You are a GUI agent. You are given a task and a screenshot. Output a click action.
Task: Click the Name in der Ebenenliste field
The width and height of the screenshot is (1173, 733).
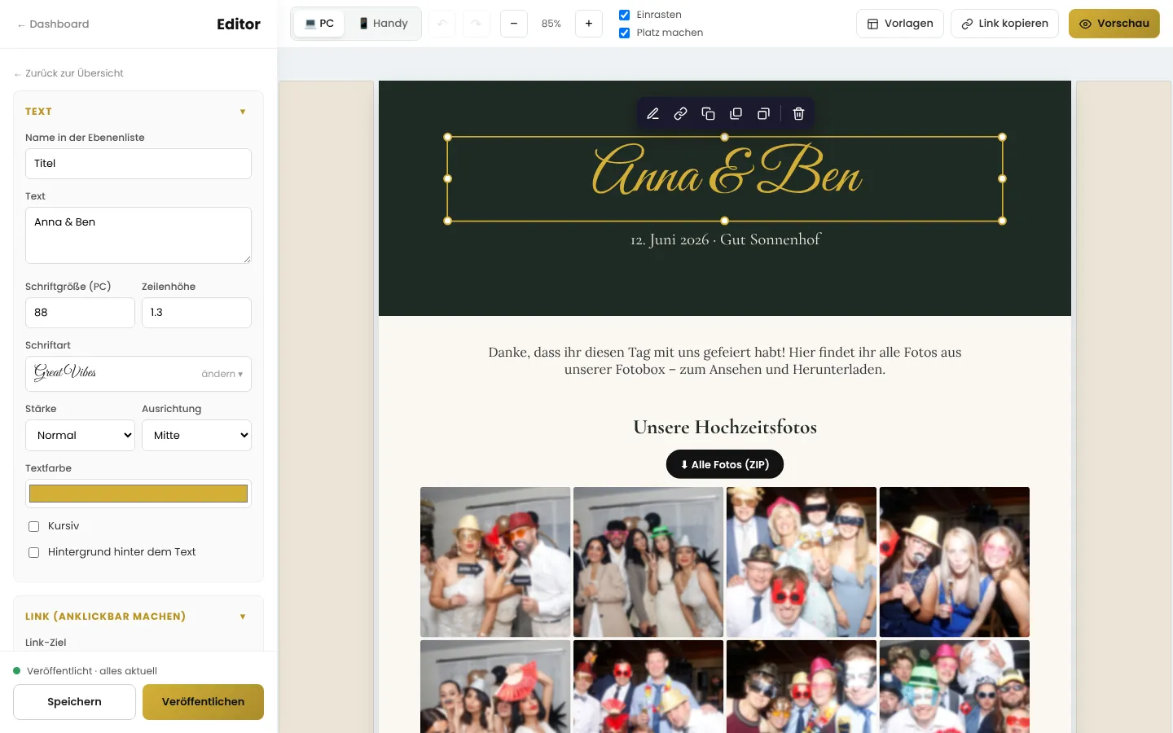pyautogui.click(x=138, y=164)
